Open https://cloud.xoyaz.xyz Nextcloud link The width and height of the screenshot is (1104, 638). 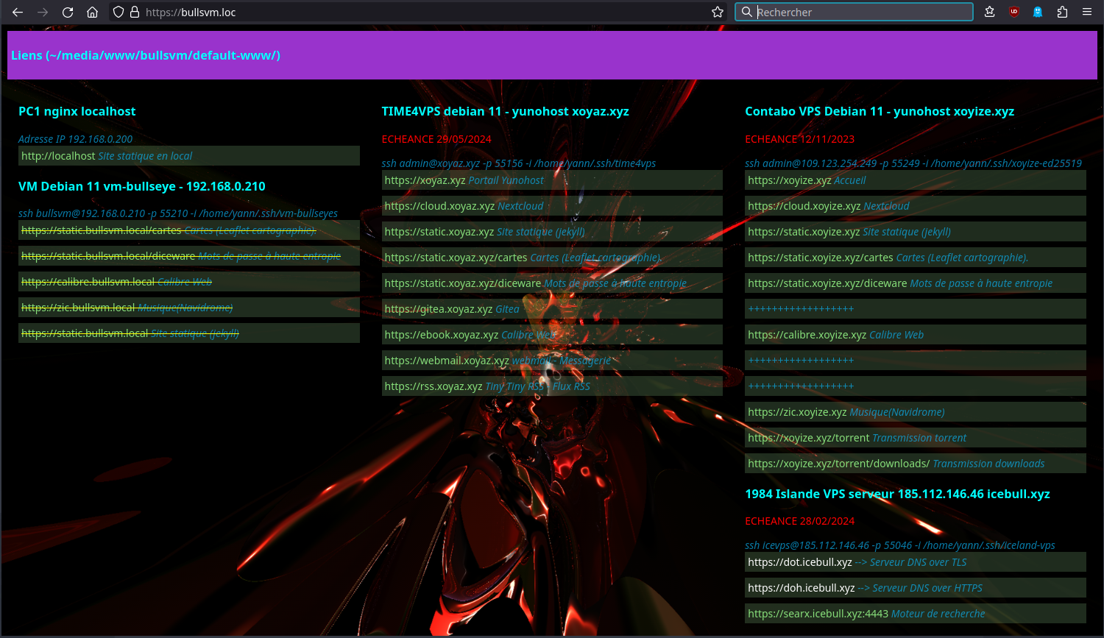coord(439,206)
